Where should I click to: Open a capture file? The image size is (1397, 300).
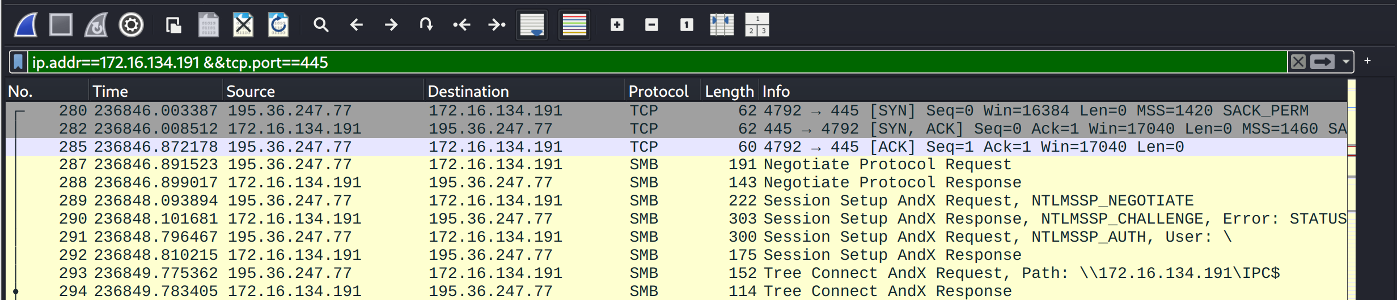pyautogui.click(x=173, y=25)
